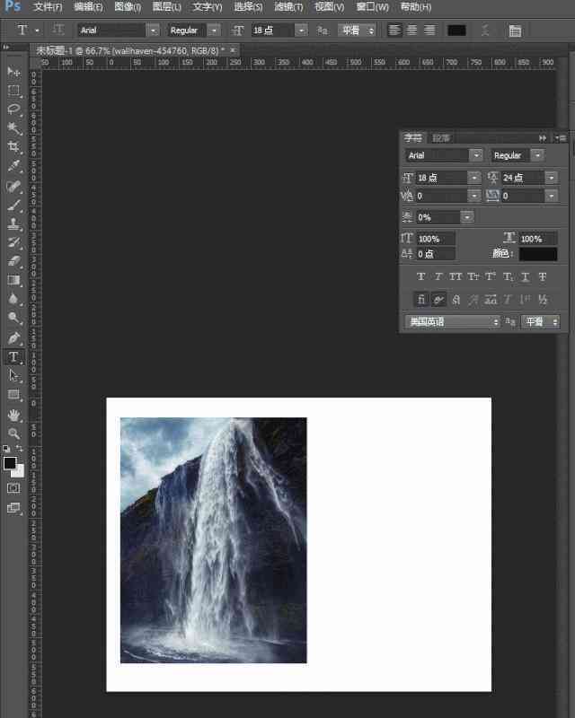The width and height of the screenshot is (575, 718).
Task: Select the History Brush tool
Action: pyautogui.click(x=13, y=242)
